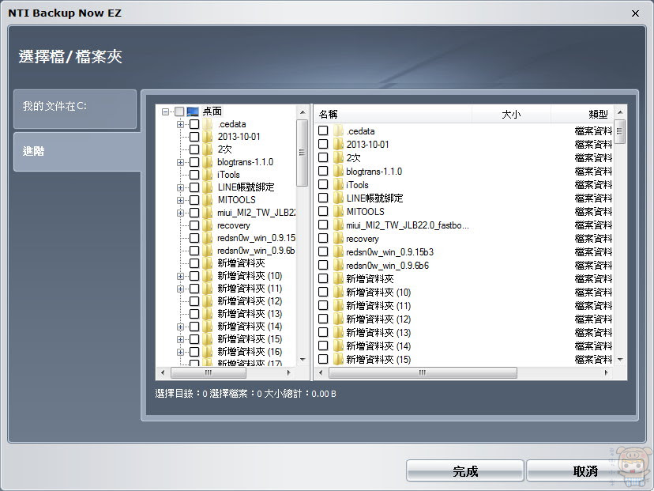Close the NTI Backup Now EZ dialog

[635, 13]
